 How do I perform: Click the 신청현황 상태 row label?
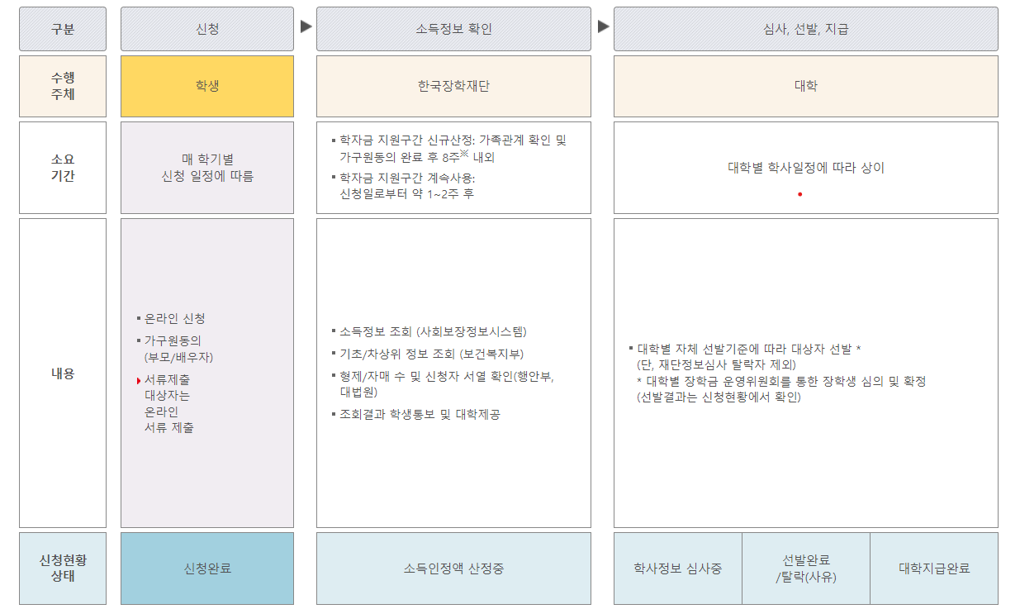tap(63, 569)
